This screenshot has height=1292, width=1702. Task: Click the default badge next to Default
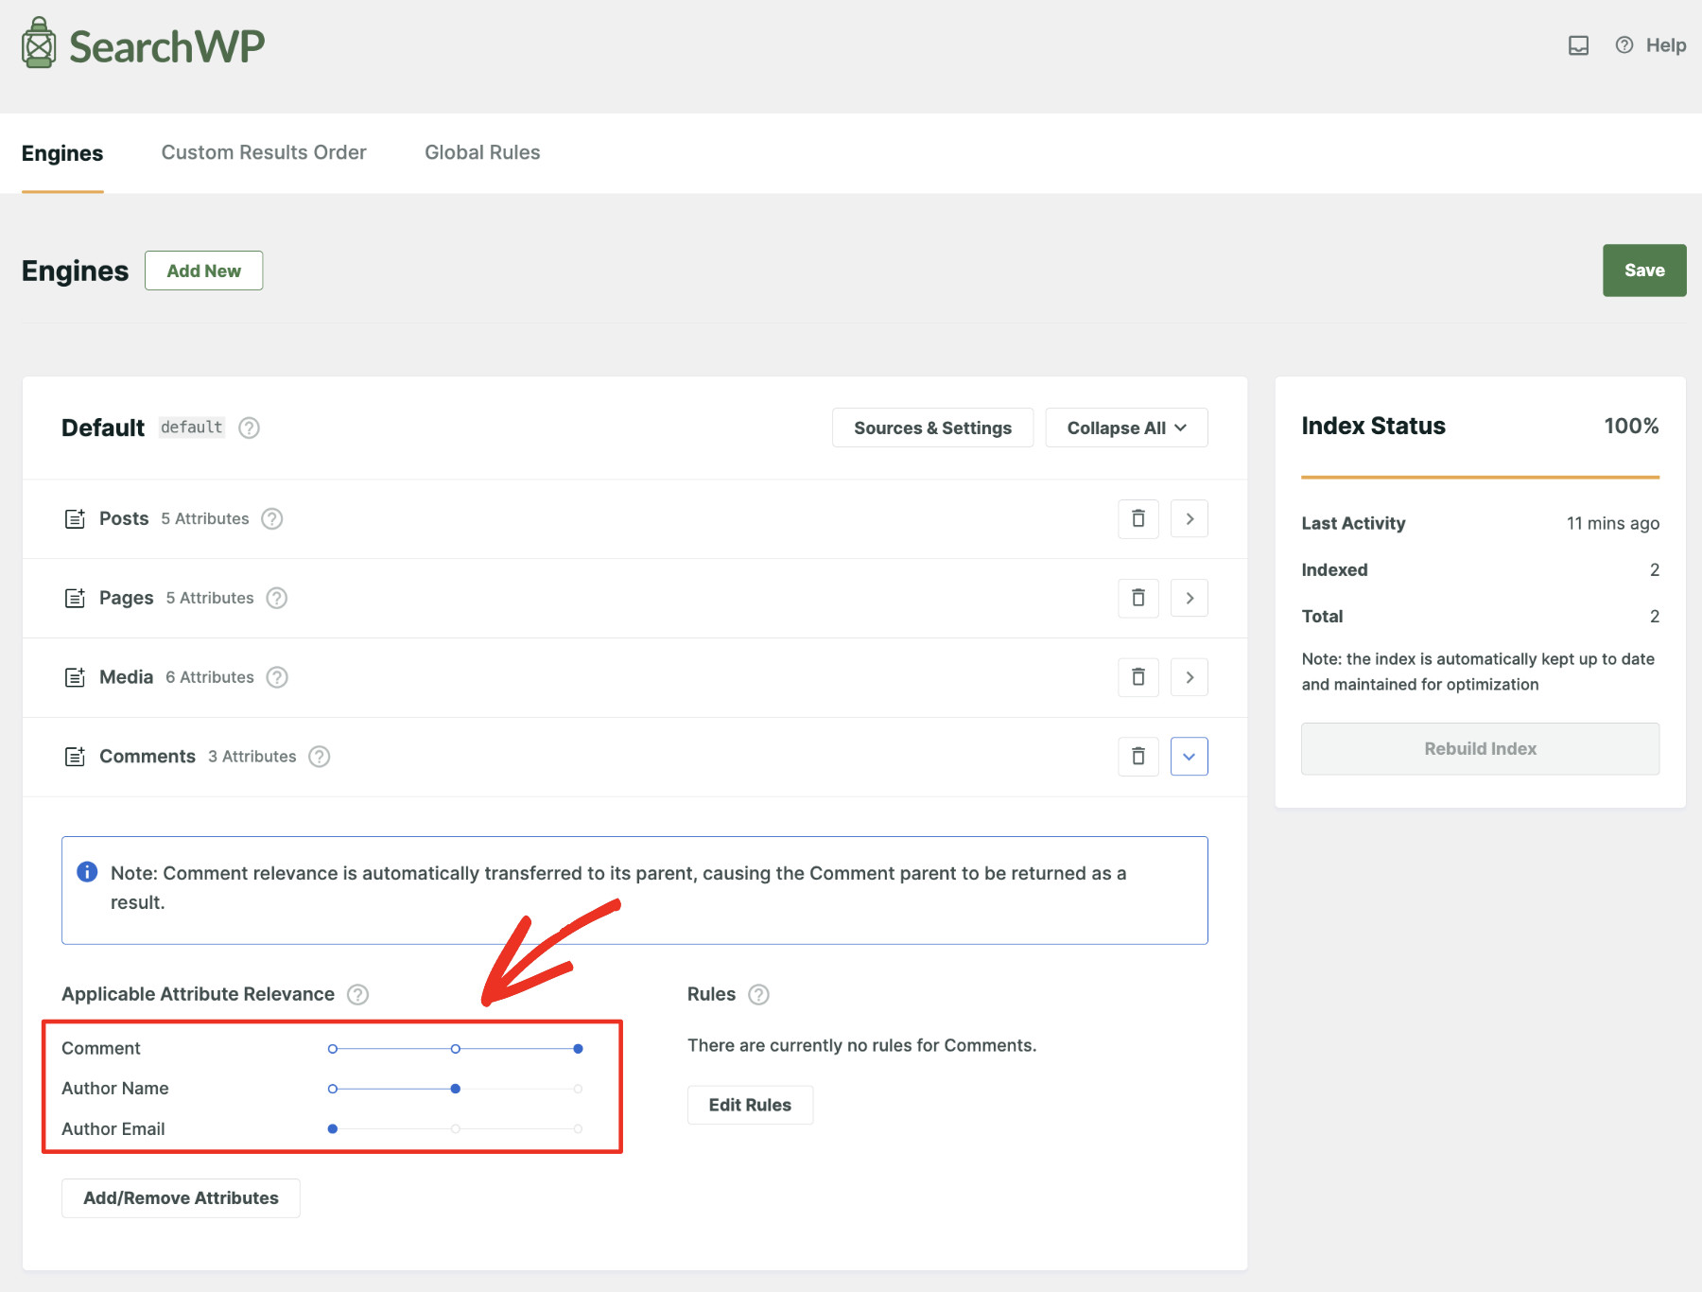click(x=191, y=427)
